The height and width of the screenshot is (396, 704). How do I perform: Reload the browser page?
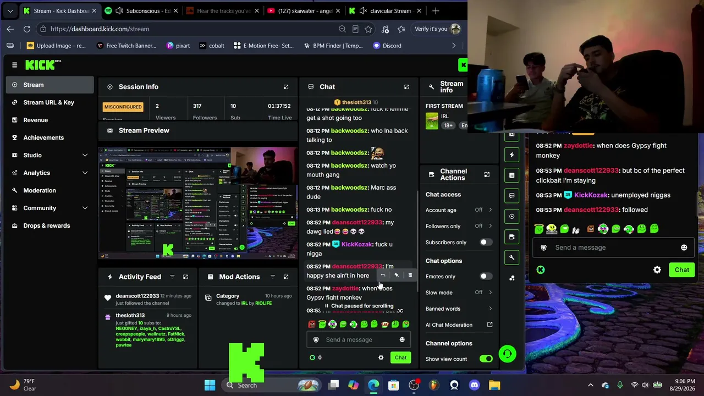[27, 29]
